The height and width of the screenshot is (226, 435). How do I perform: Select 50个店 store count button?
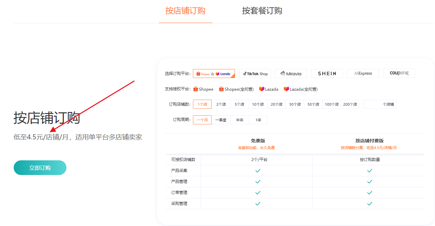[313, 104]
